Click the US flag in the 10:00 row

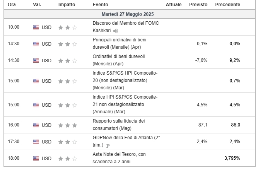36,27
